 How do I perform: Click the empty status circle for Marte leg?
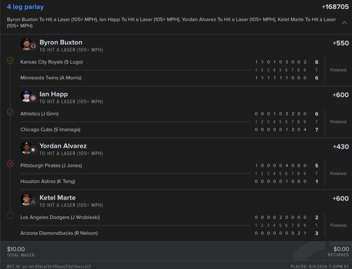[10, 216]
